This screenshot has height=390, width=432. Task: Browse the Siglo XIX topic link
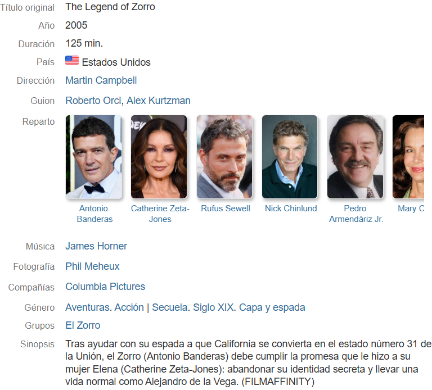(x=213, y=307)
